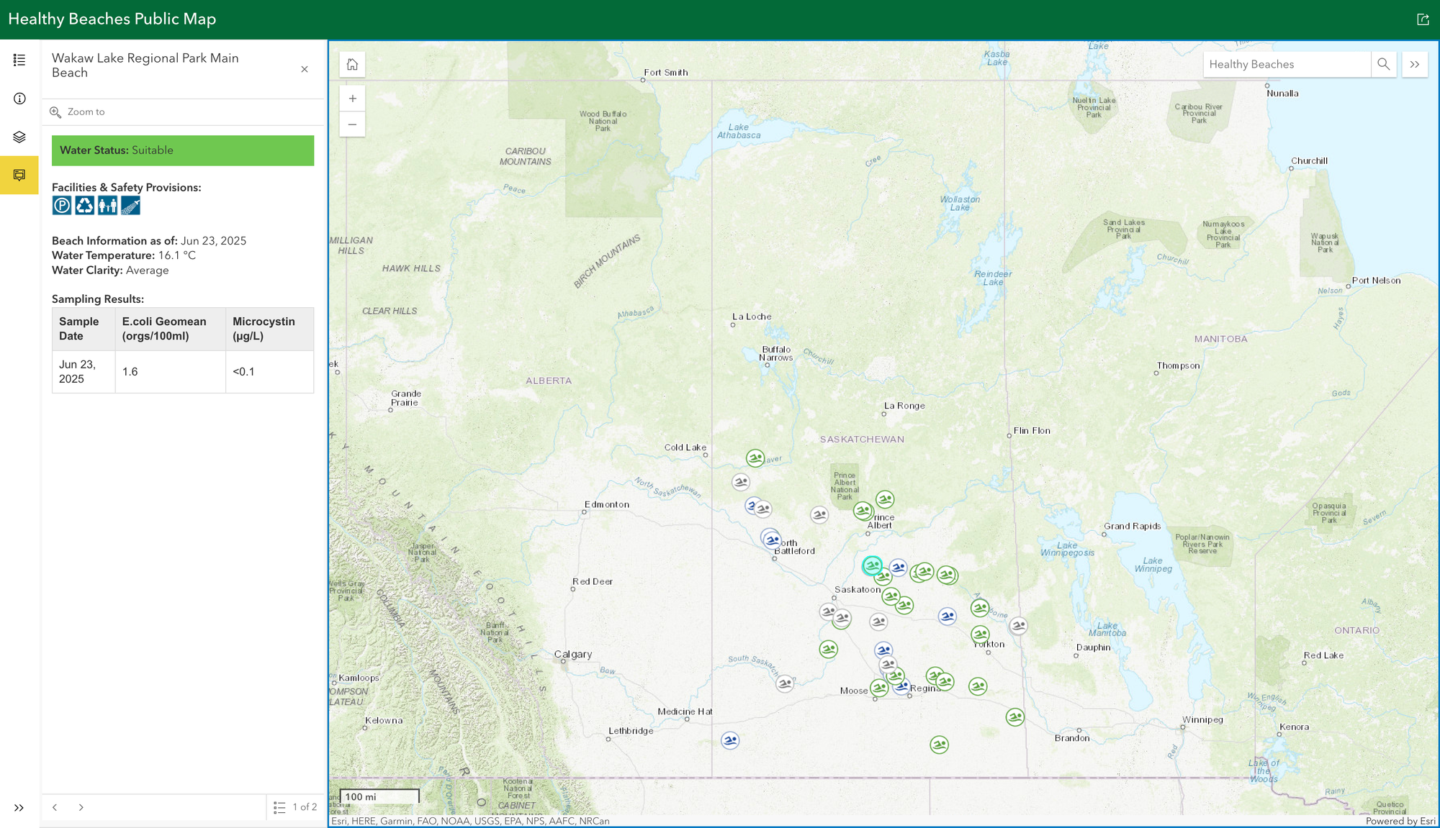Open the map layers icon
Screen dimensions: 1440x828
point(19,137)
